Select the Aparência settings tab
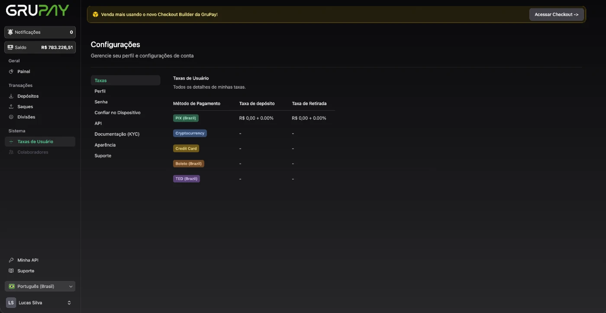The height and width of the screenshot is (313, 606). 105,145
